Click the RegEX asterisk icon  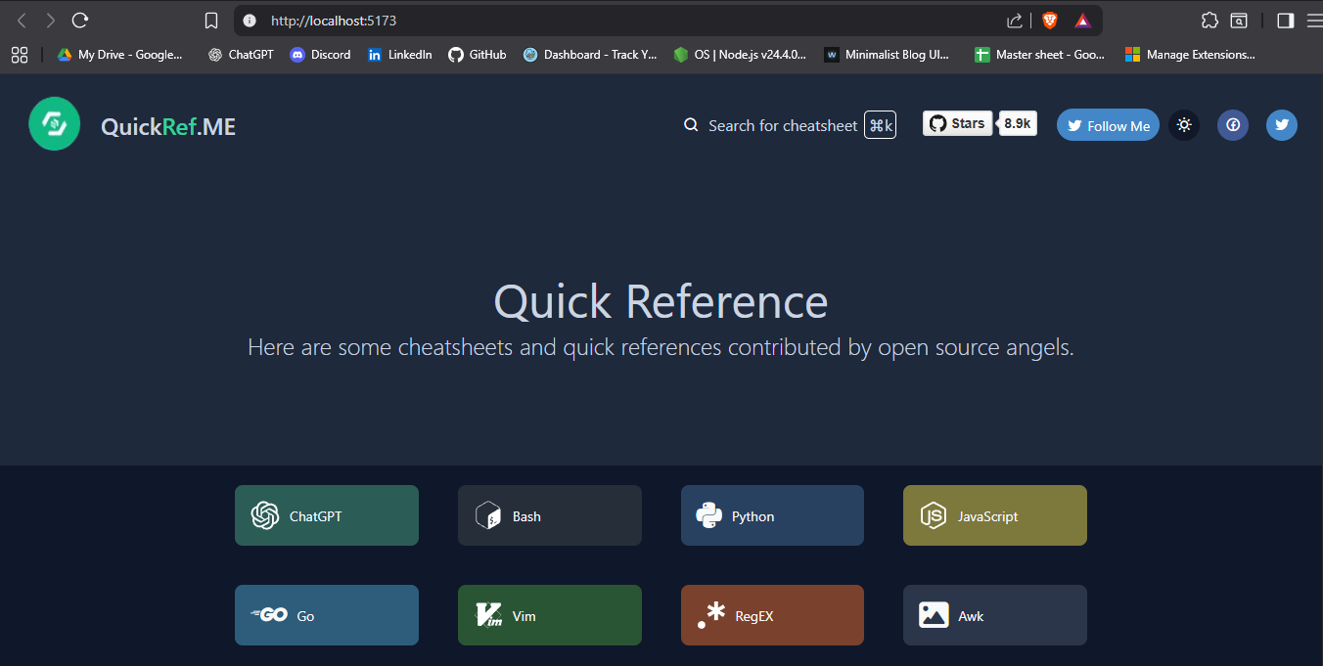tap(711, 615)
